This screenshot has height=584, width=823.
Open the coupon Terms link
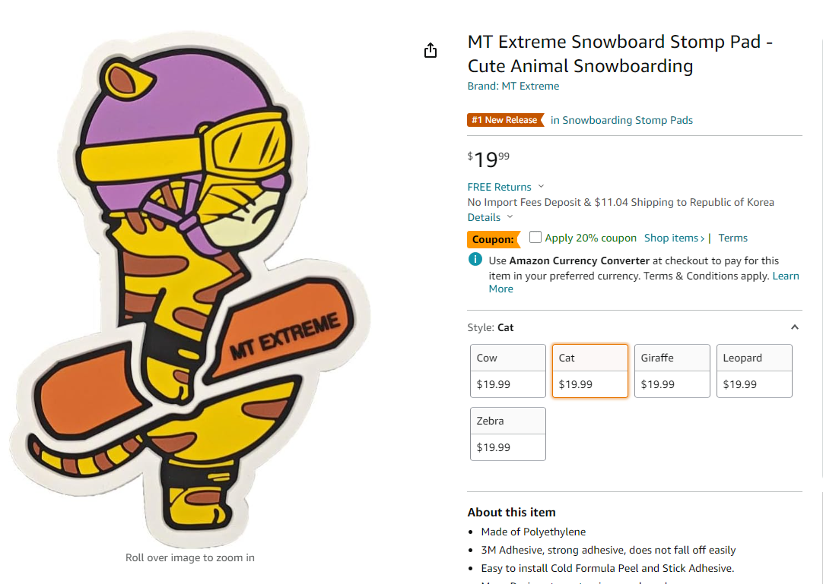coord(732,238)
